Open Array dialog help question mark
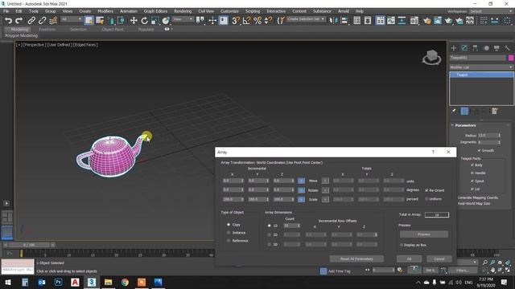The width and height of the screenshot is (515, 289). click(433, 152)
